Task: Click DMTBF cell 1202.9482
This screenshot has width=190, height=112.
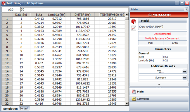Action: (82, 99)
